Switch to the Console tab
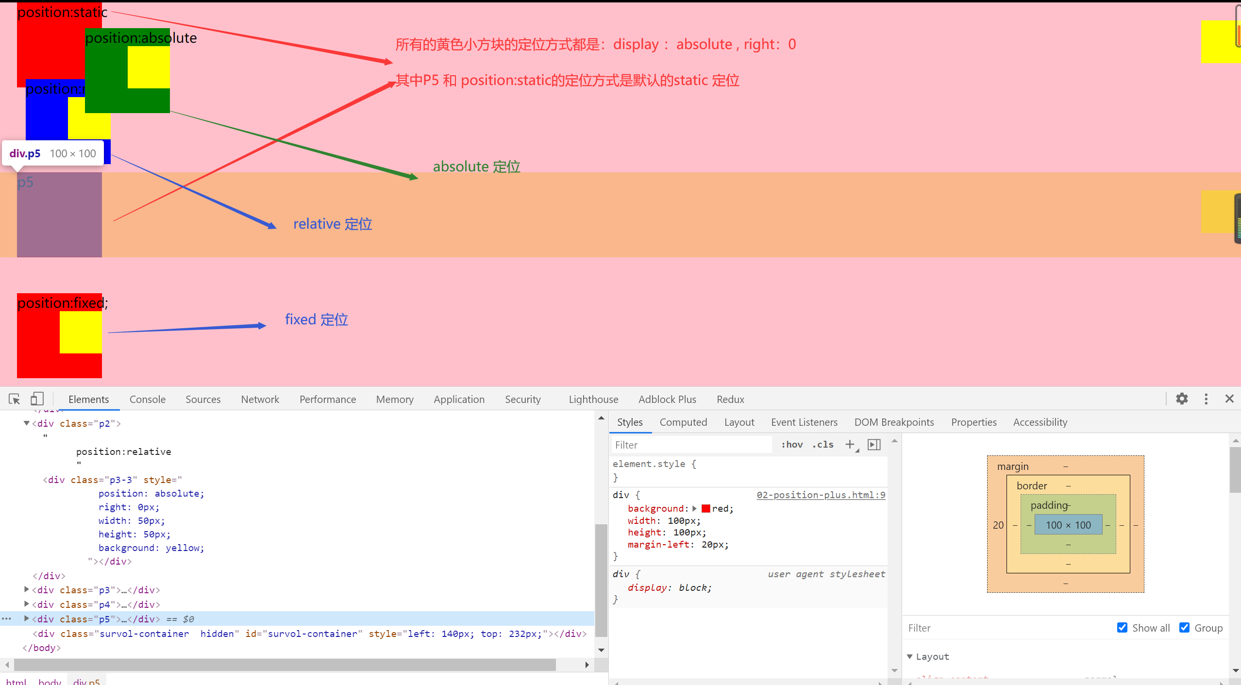The height and width of the screenshot is (685, 1241). coord(147,399)
